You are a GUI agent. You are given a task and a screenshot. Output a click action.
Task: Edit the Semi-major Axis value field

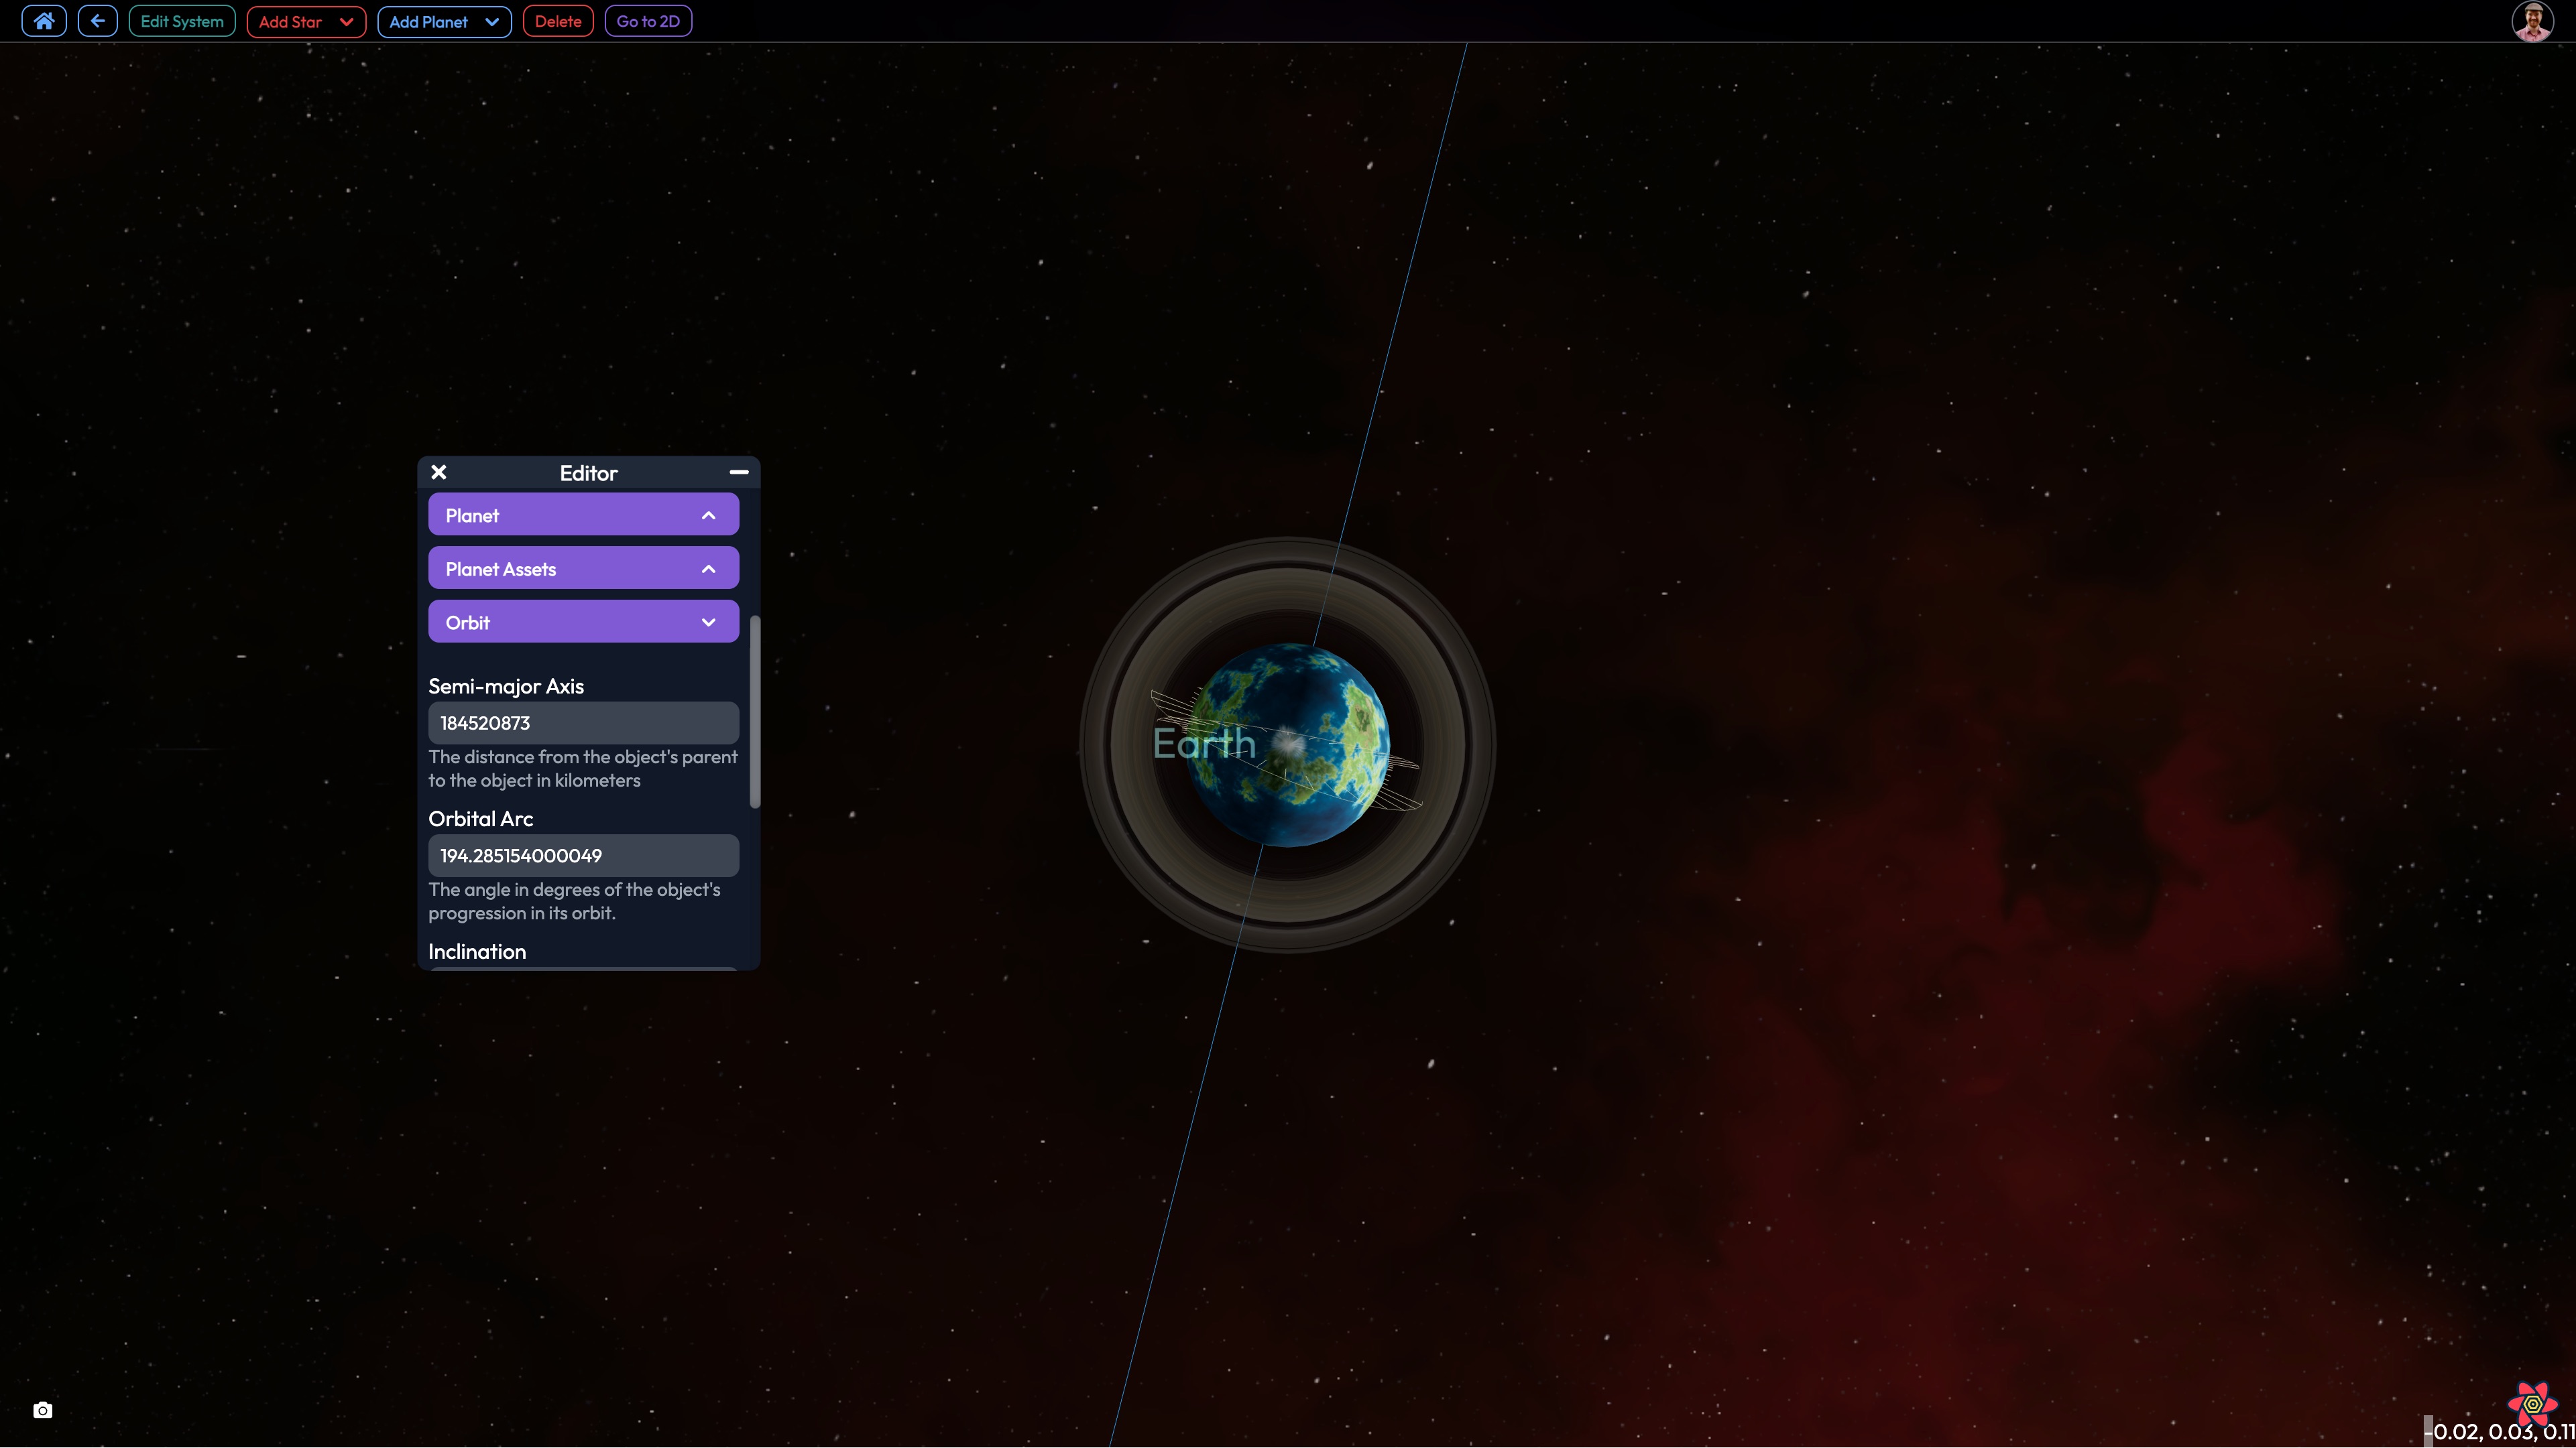tap(584, 722)
